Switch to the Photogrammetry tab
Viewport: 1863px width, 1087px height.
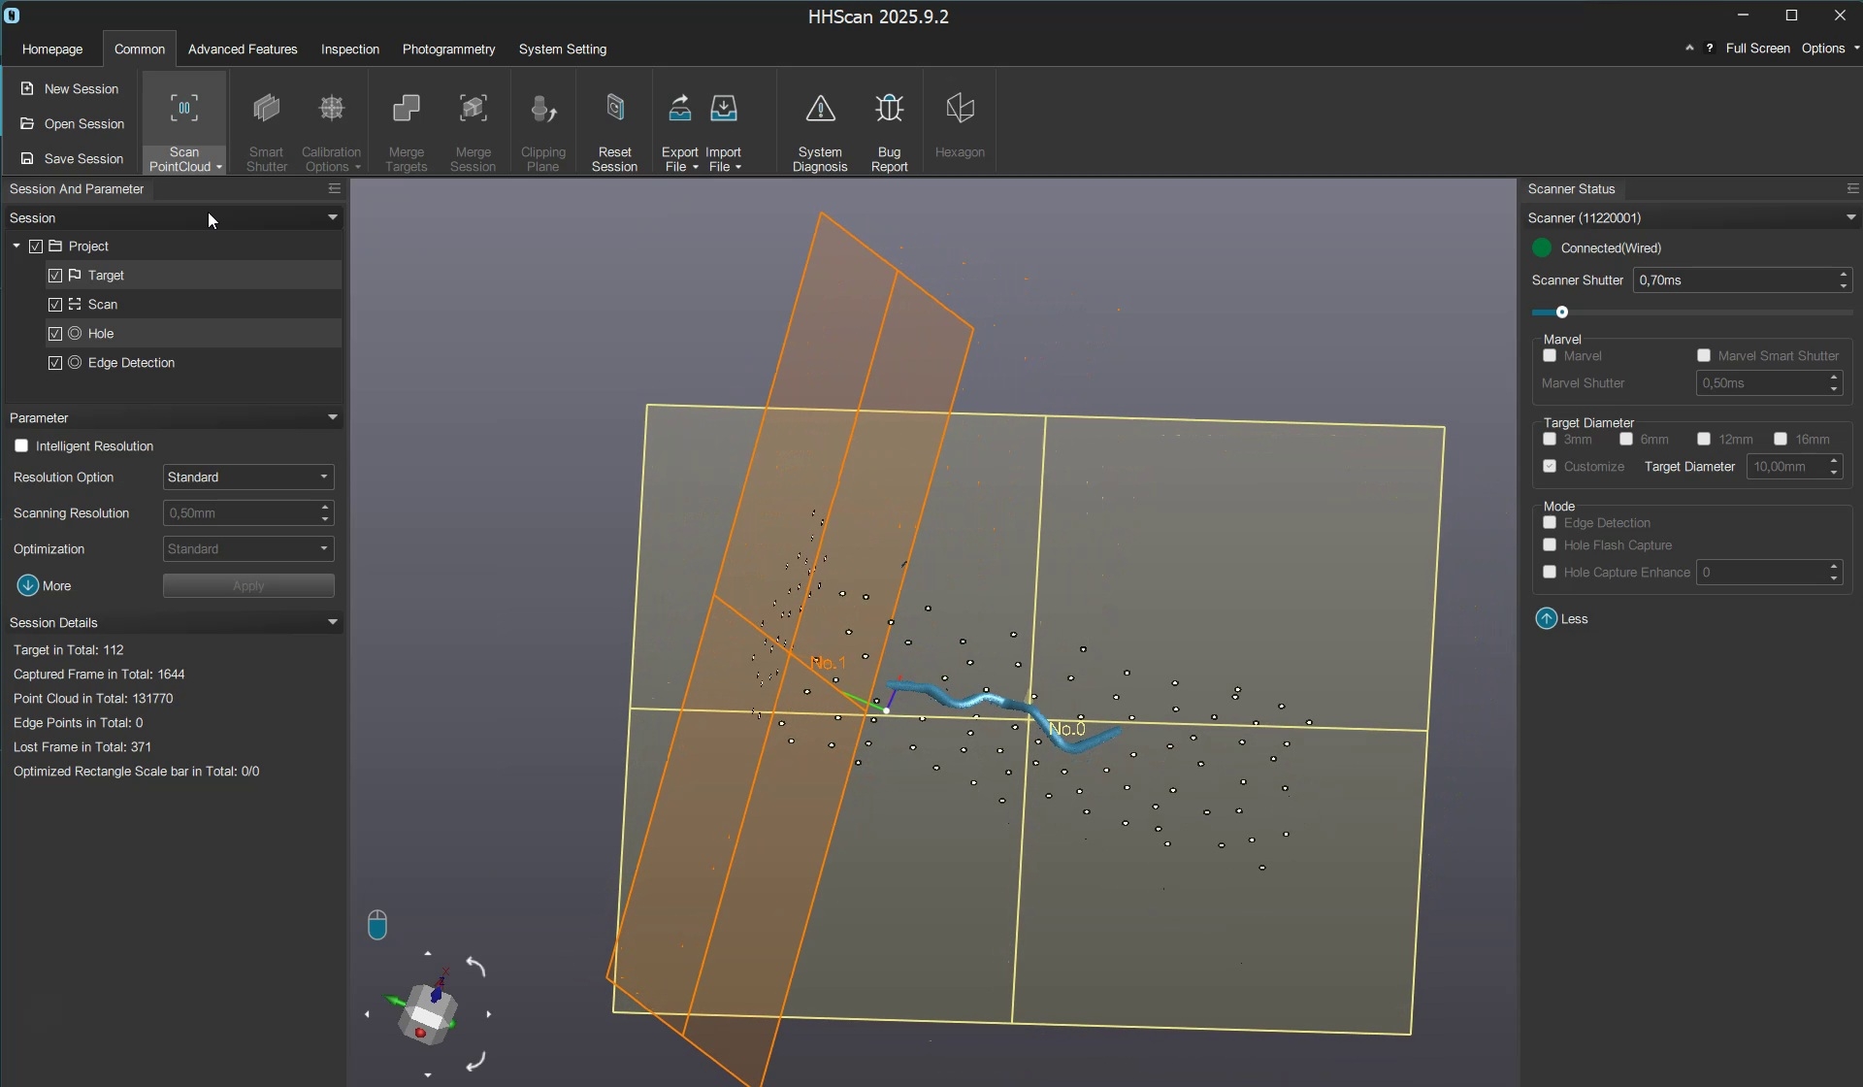pyautogui.click(x=448, y=49)
